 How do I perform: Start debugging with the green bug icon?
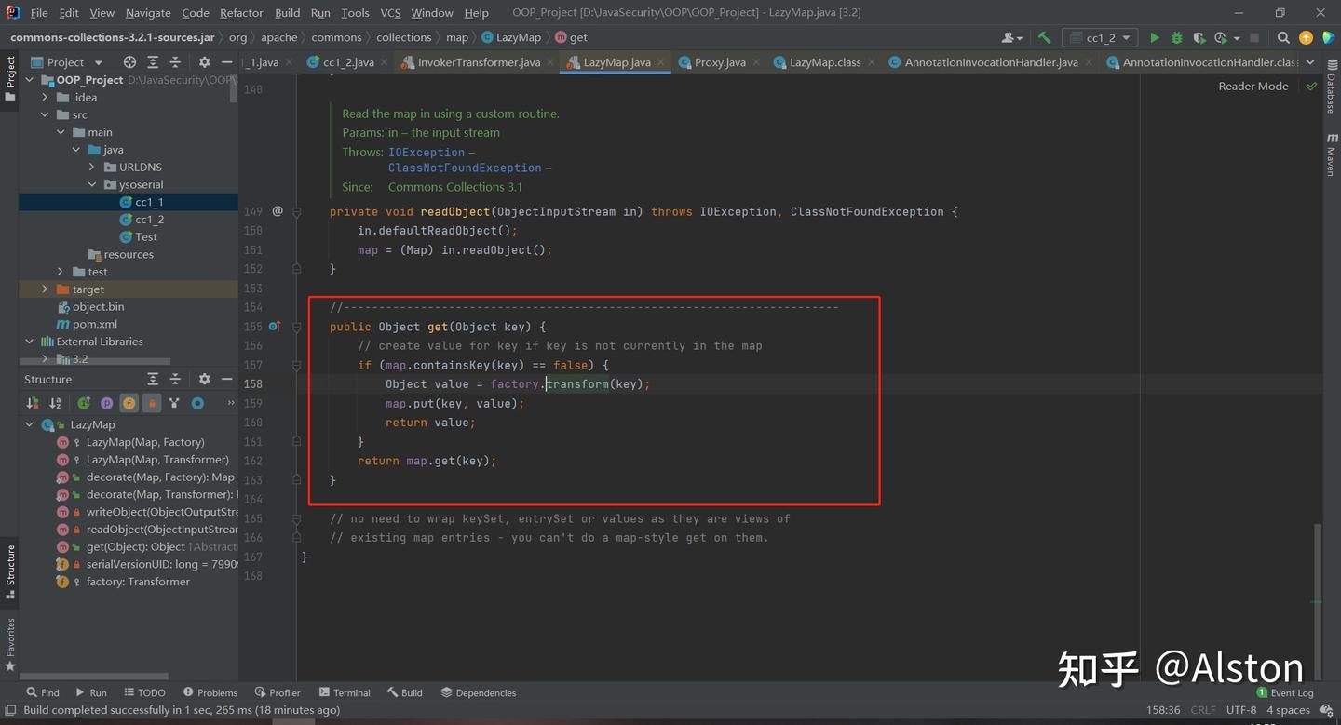(1177, 38)
